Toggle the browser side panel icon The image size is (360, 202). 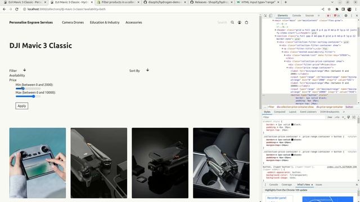[x=343, y=9]
